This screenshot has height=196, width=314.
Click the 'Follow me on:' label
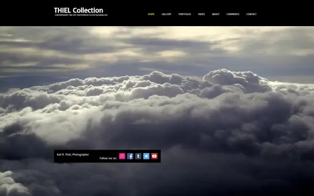pos(108,158)
